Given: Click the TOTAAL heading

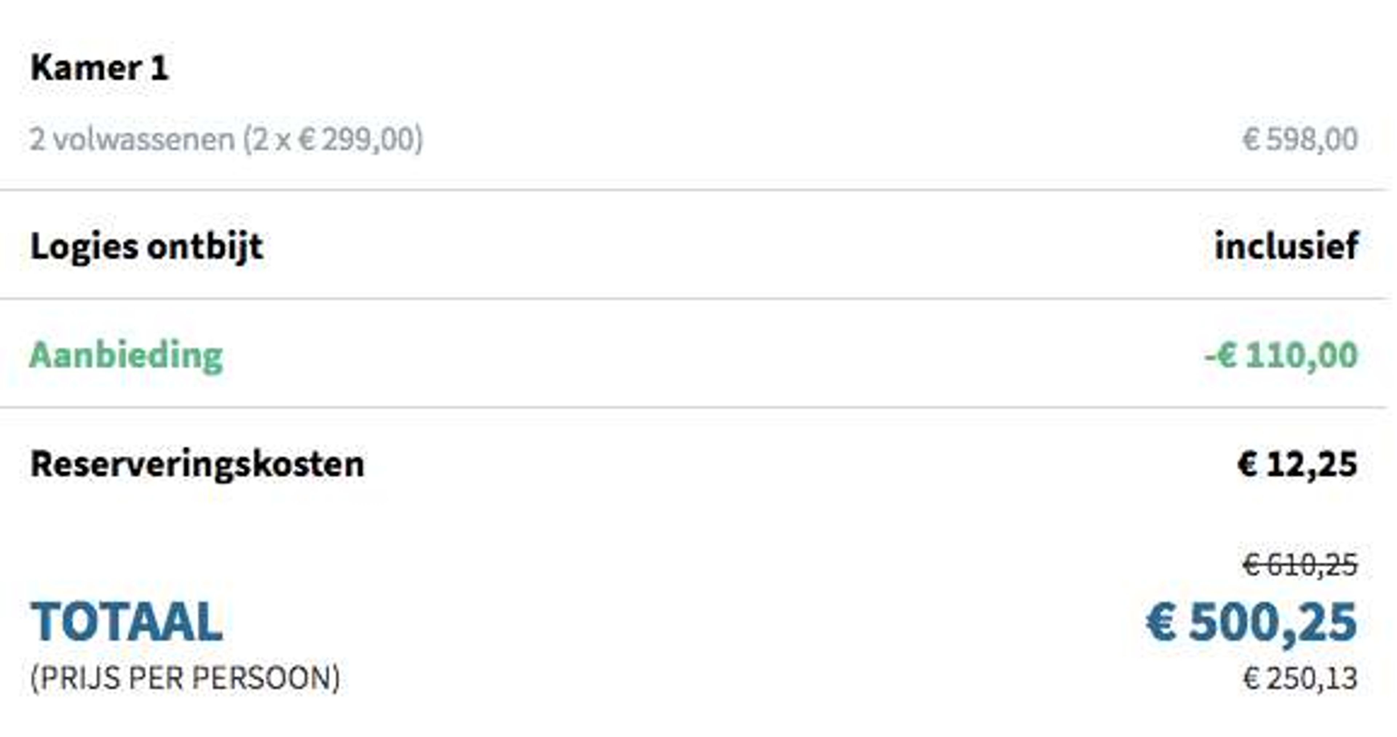Looking at the screenshot, I should click(126, 621).
